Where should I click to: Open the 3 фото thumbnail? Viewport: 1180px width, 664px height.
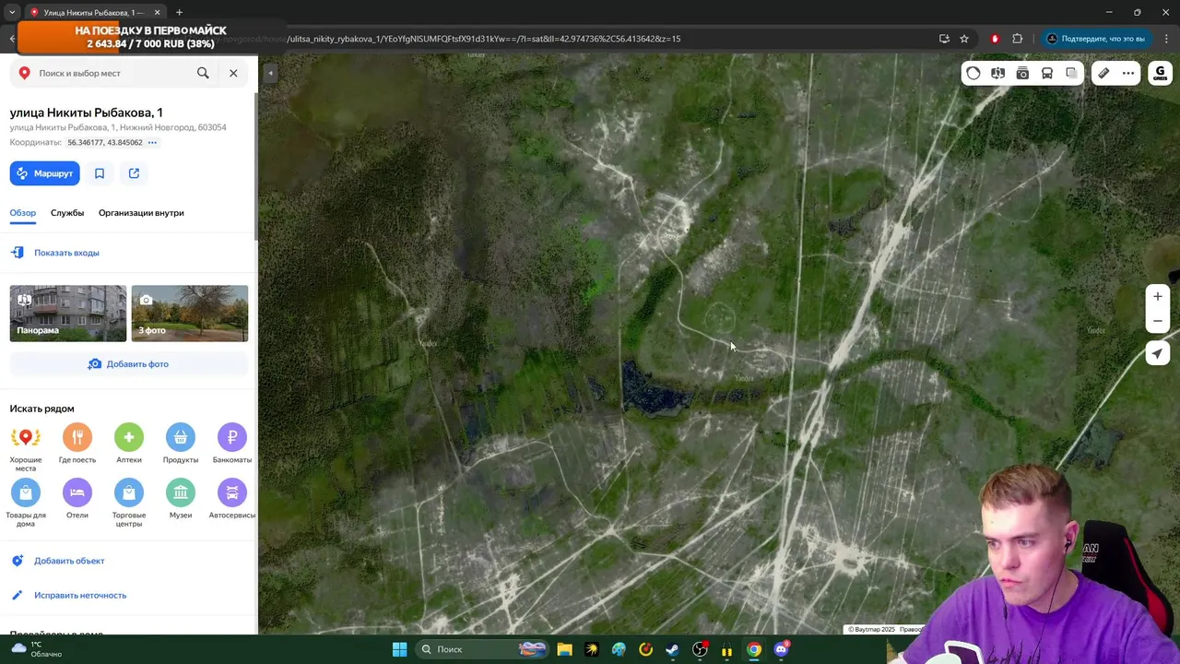[x=190, y=314]
